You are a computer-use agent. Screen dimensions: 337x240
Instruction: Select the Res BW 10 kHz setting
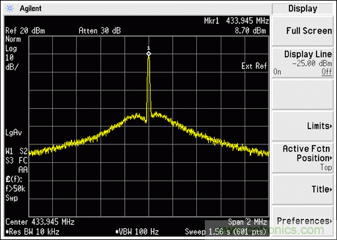click(32, 231)
